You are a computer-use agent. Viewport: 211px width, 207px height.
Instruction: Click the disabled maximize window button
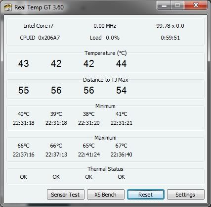click(177, 5)
